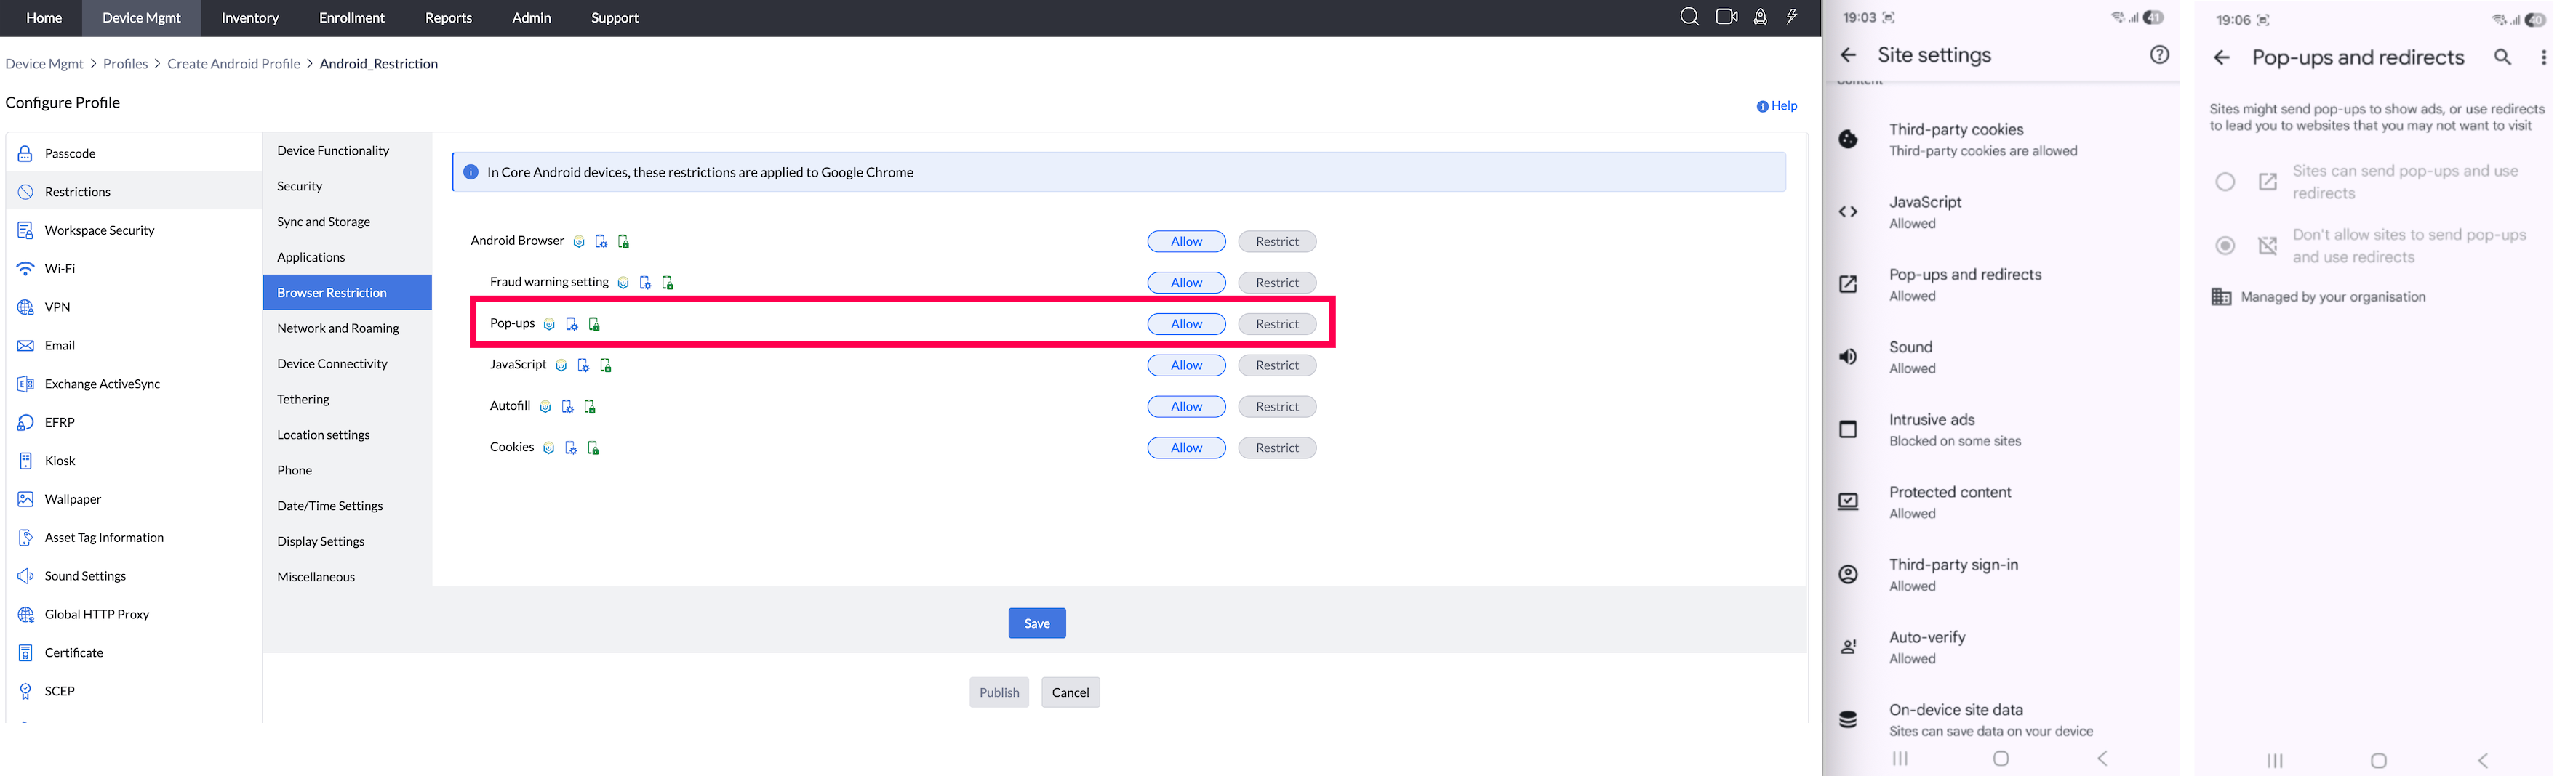2557x776 pixels.
Task: Select Exchange ActiveSync payload
Action: click(134, 384)
